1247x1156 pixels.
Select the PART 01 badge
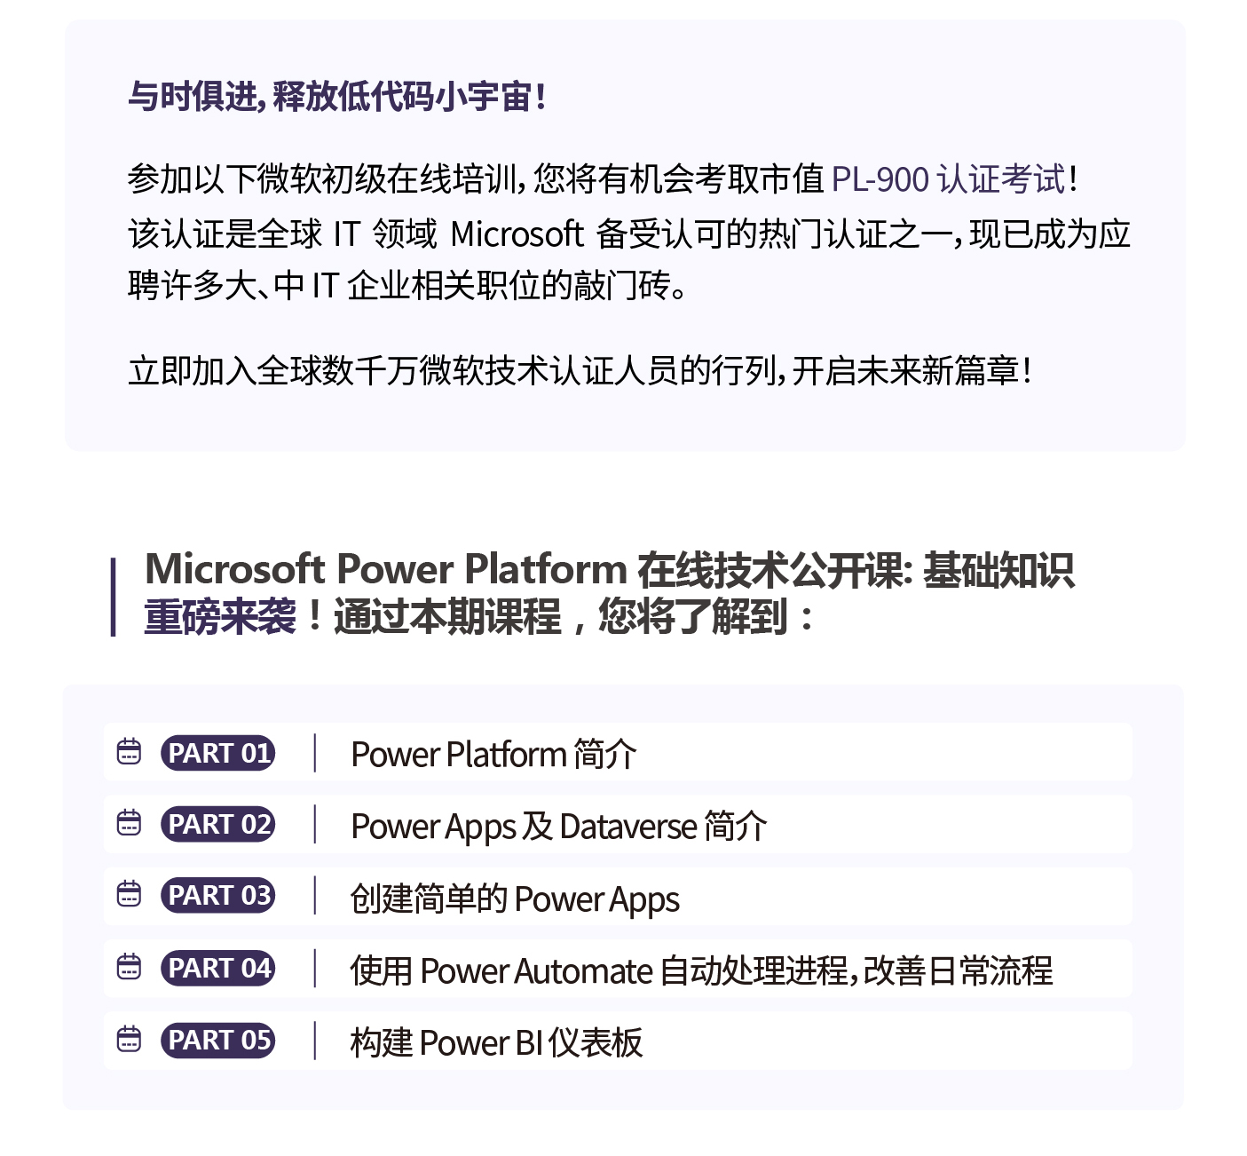point(217,753)
